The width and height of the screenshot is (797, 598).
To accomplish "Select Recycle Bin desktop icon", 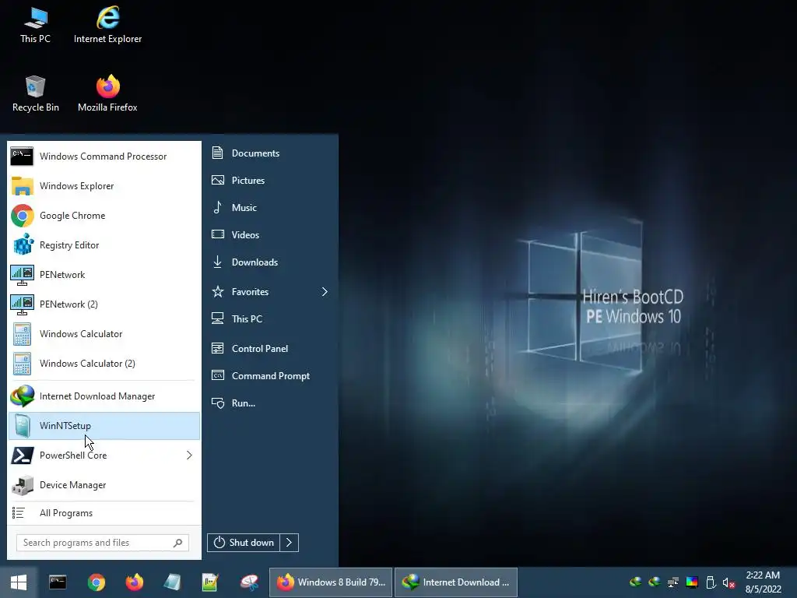I will [35, 94].
